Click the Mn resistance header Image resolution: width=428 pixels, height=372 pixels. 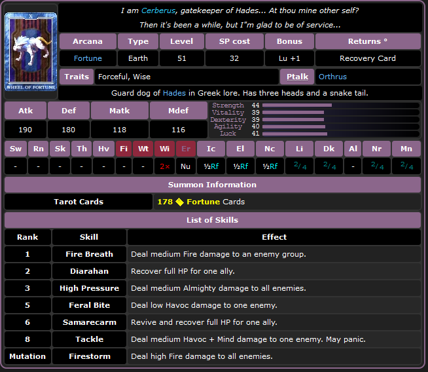(x=406, y=149)
